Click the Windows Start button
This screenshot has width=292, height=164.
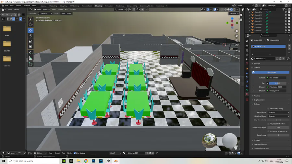pyautogui.click(x=4, y=161)
